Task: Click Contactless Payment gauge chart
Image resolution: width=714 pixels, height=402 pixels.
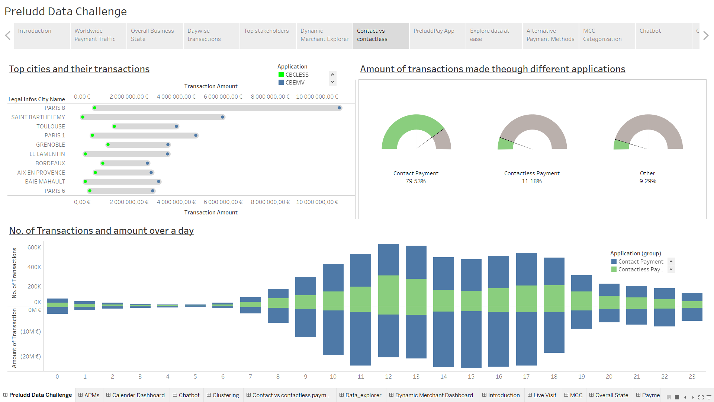Action: coord(532,132)
